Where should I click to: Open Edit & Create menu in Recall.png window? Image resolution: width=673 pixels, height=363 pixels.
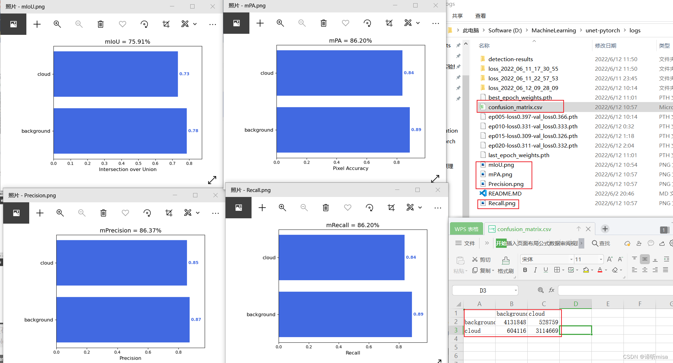point(414,208)
